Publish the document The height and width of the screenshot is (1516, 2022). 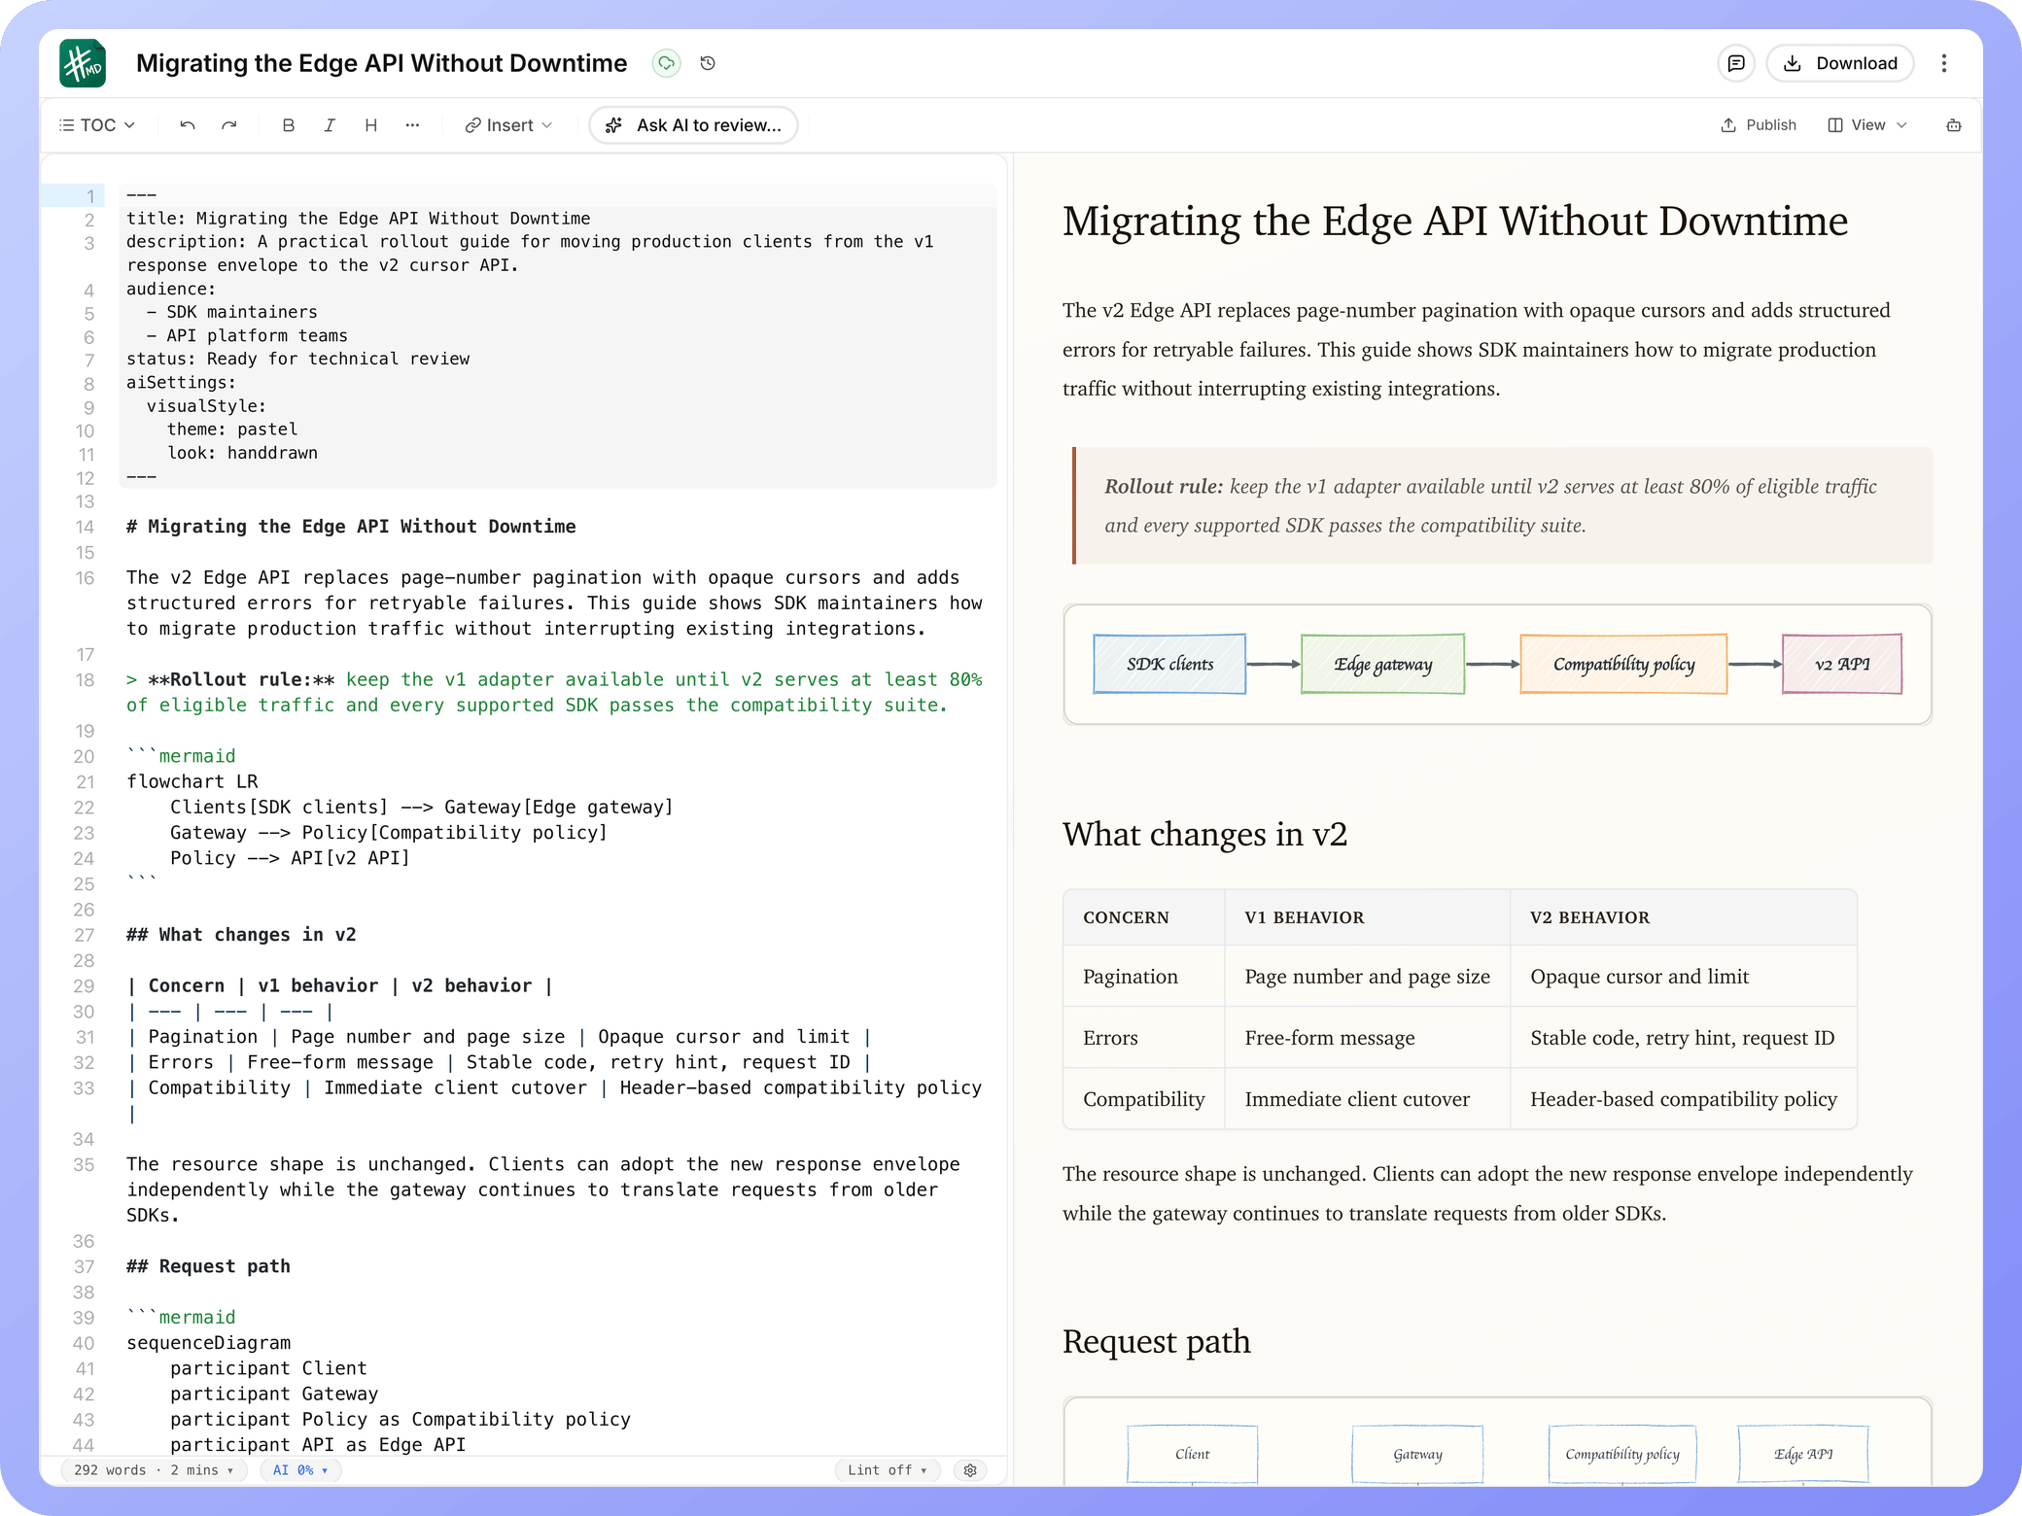[x=1759, y=125]
